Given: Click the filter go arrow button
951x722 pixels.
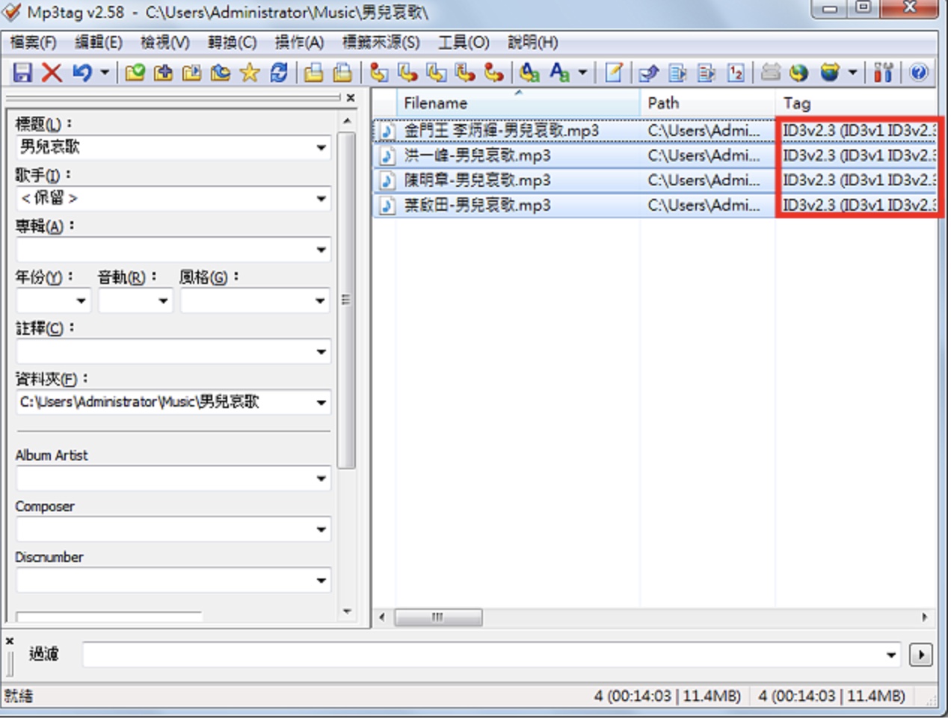Looking at the screenshot, I should pyautogui.click(x=921, y=655).
